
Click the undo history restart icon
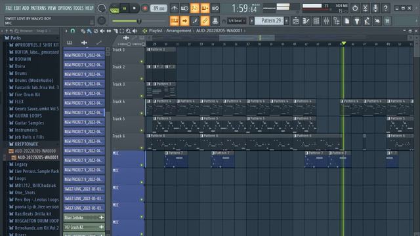(x=355, y=9)
